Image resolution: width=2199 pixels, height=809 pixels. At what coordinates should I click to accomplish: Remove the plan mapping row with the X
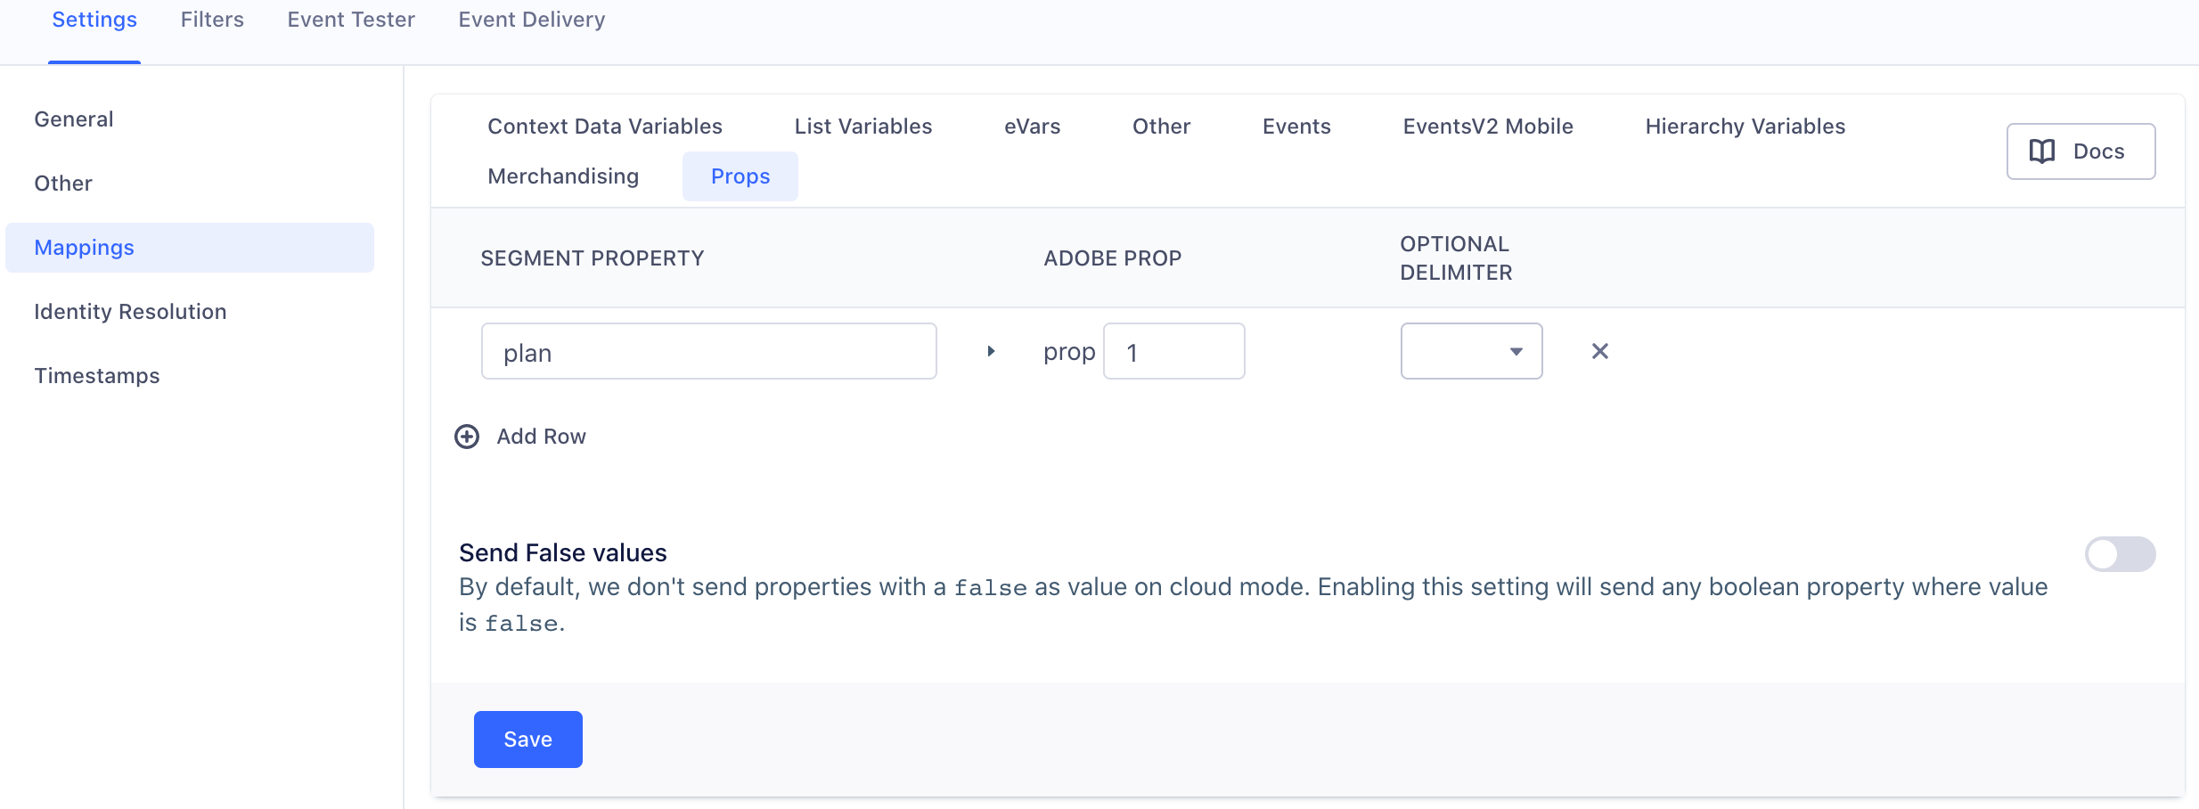click(x=1599, y=351)
